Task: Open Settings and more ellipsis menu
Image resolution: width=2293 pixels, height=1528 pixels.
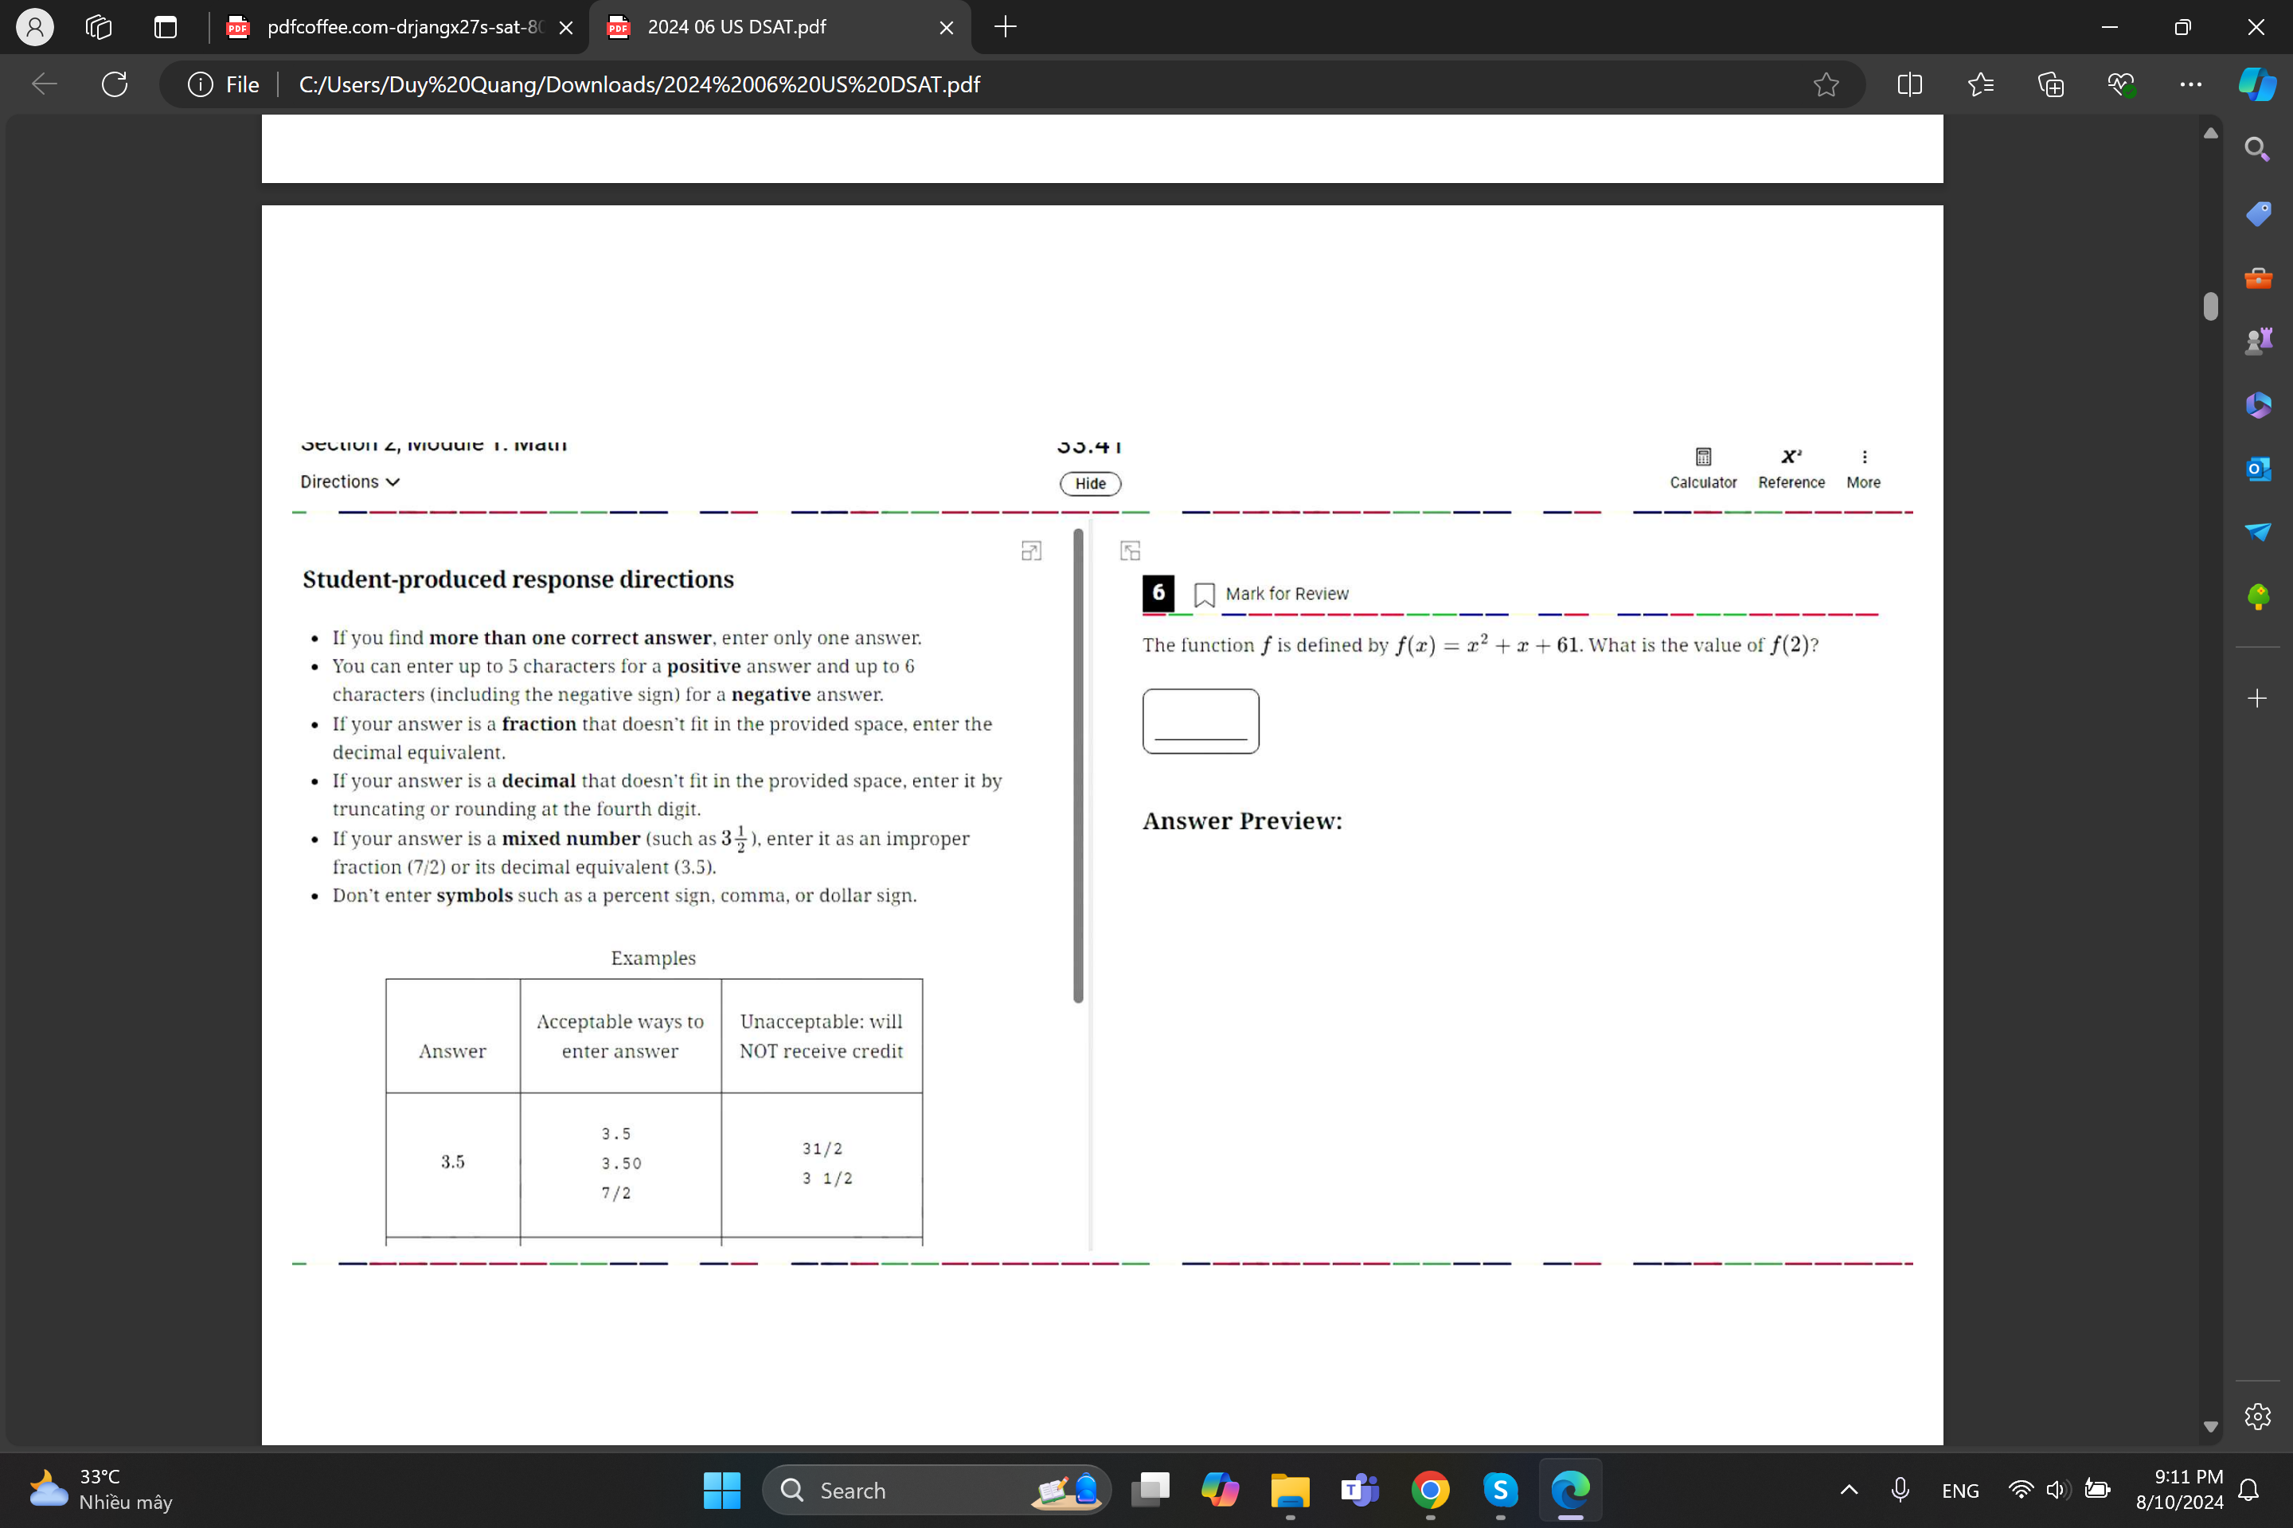Action: tap(2190, 85)
